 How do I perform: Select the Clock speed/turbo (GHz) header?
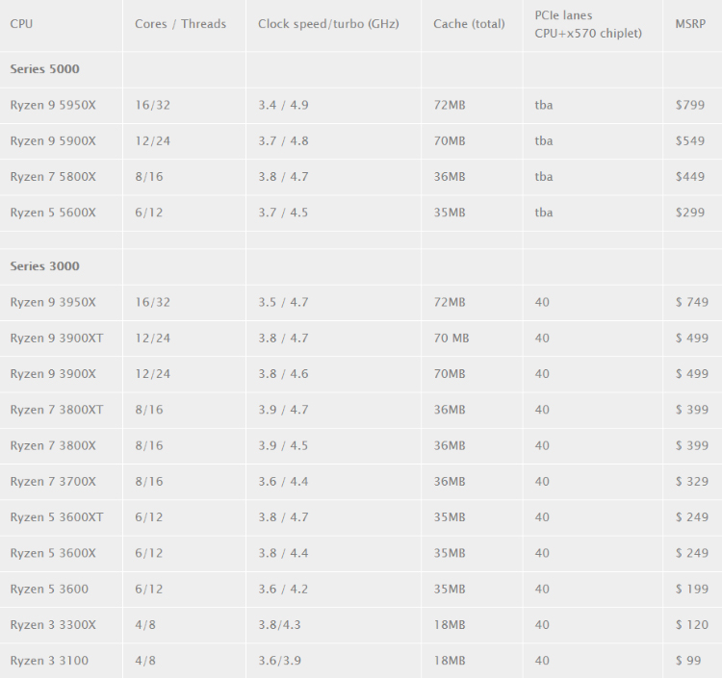tap(328, 24)
